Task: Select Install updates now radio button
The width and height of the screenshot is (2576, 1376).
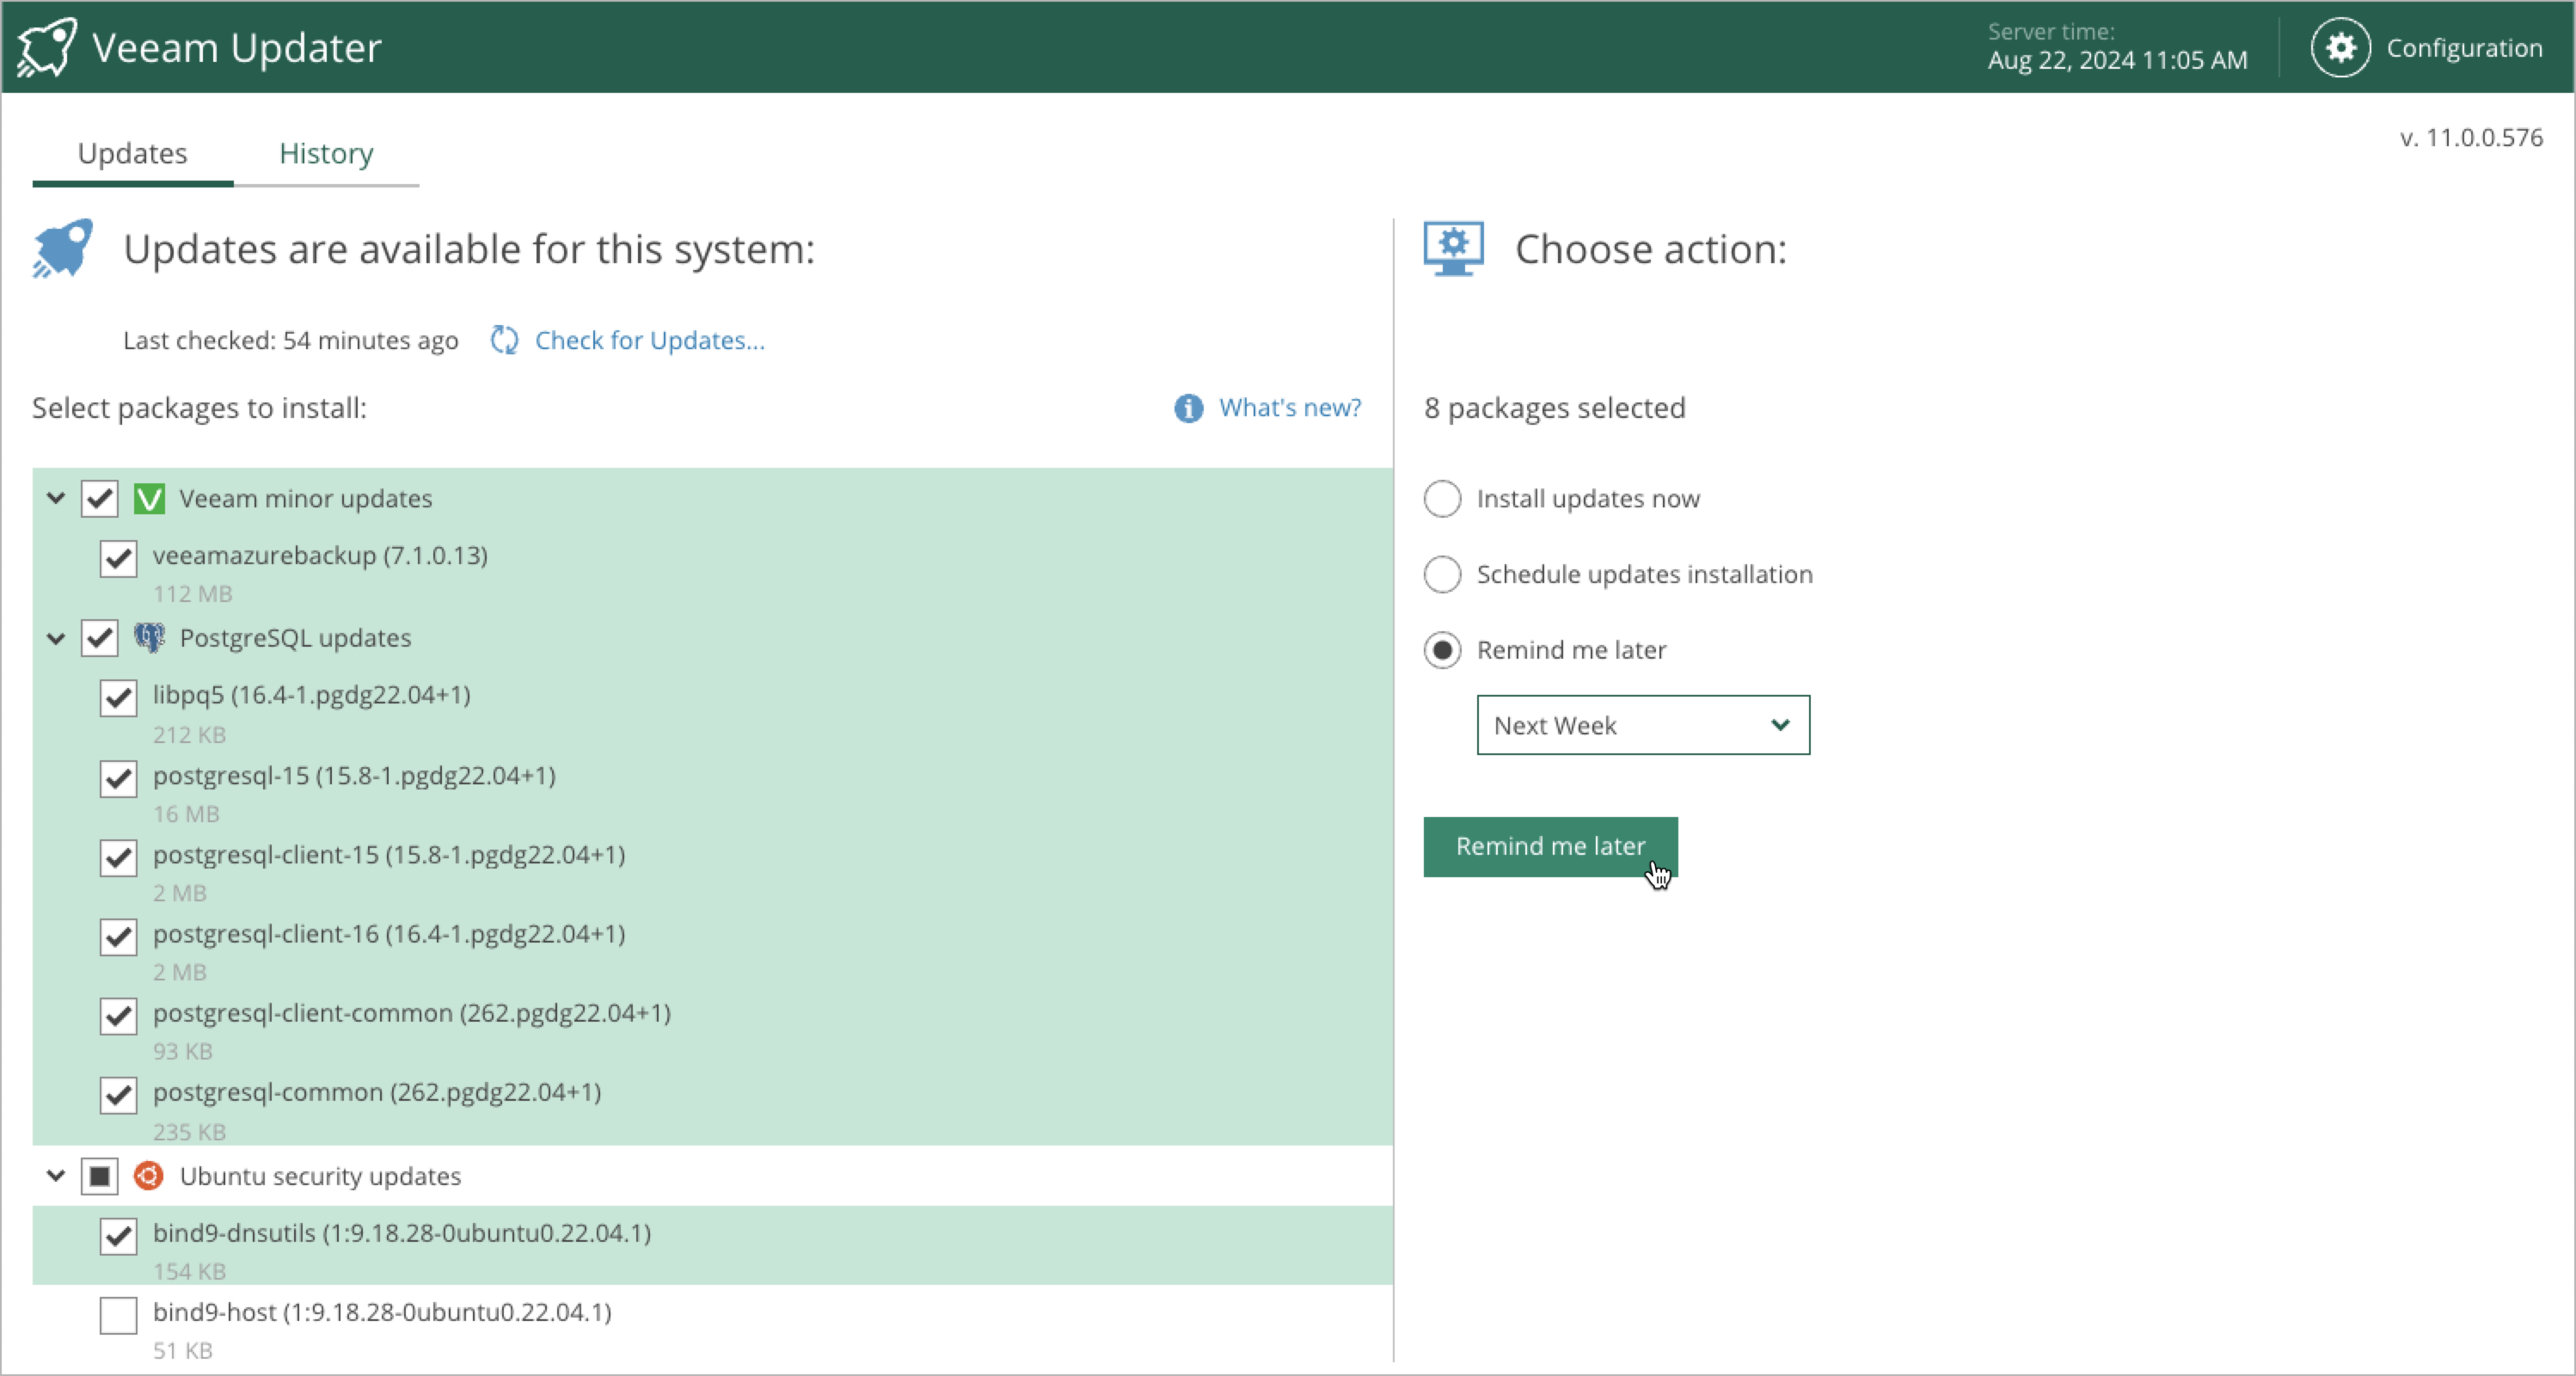Action: pyautogui.click(x=1442, y=498)
